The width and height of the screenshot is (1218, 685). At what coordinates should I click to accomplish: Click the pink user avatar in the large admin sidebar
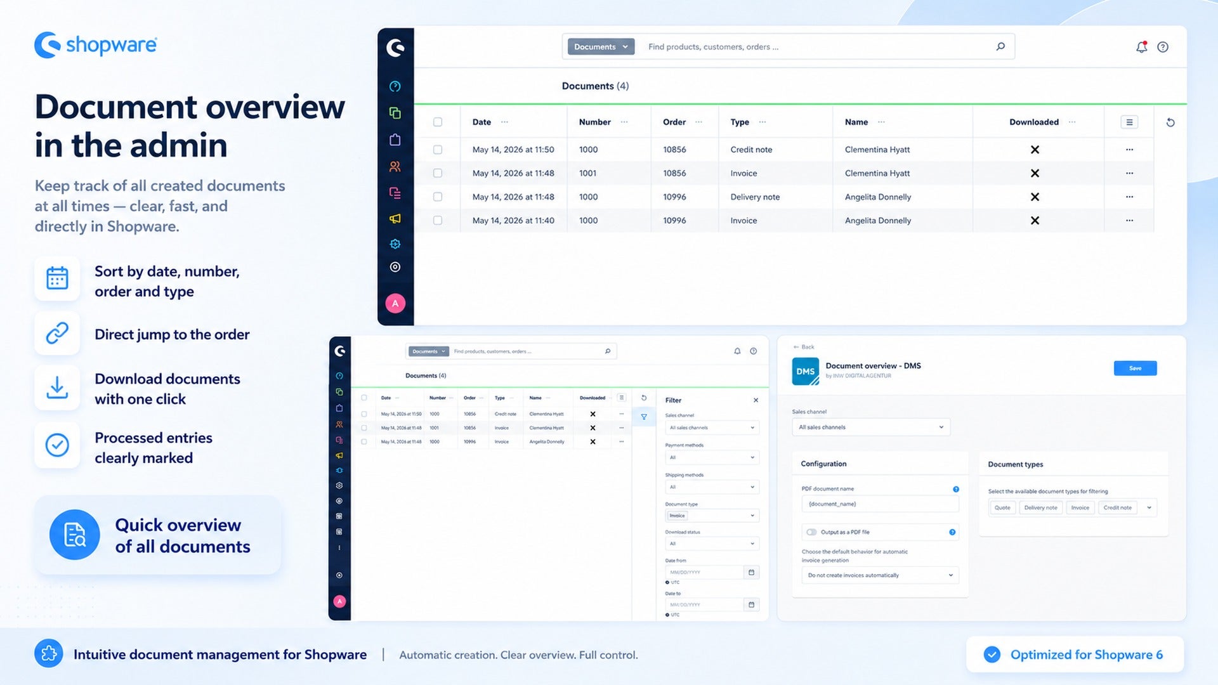point(395,303)
